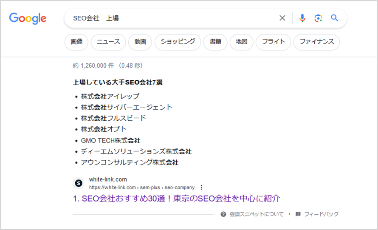The image size is (378, 230).
Task: Select the list item ディーエムソリューションズ株式会社
Action: tap(136, 152)
